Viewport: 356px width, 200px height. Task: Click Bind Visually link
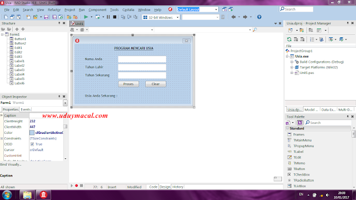pos(11,164)
